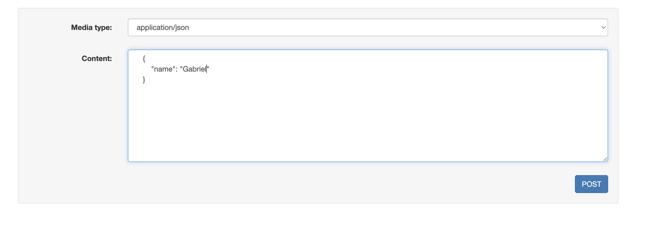Click the white page area below the form panel
664x233 pixels.
tap(311, 219)
